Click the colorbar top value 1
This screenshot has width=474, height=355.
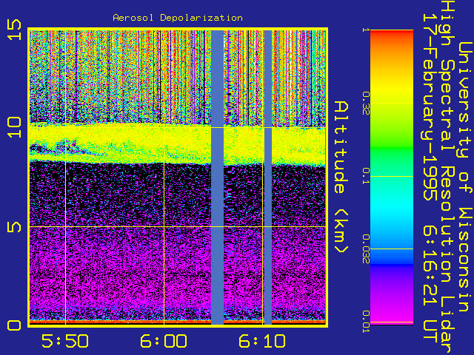coord(366,30)
